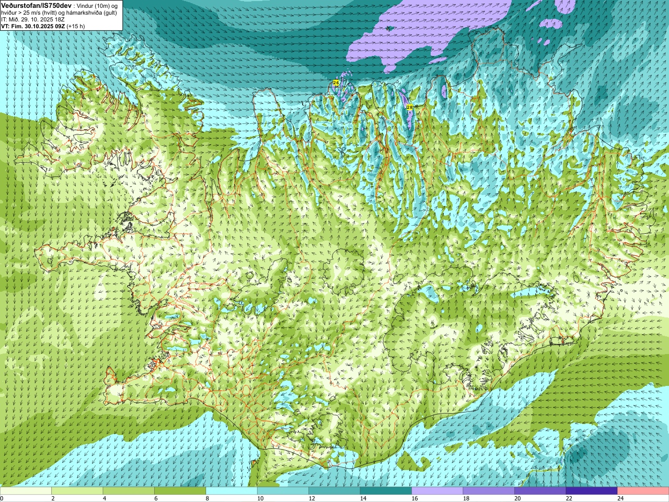
Task: Select the green 4–6 m/s legend swatch
Action: tap(129, 491)
